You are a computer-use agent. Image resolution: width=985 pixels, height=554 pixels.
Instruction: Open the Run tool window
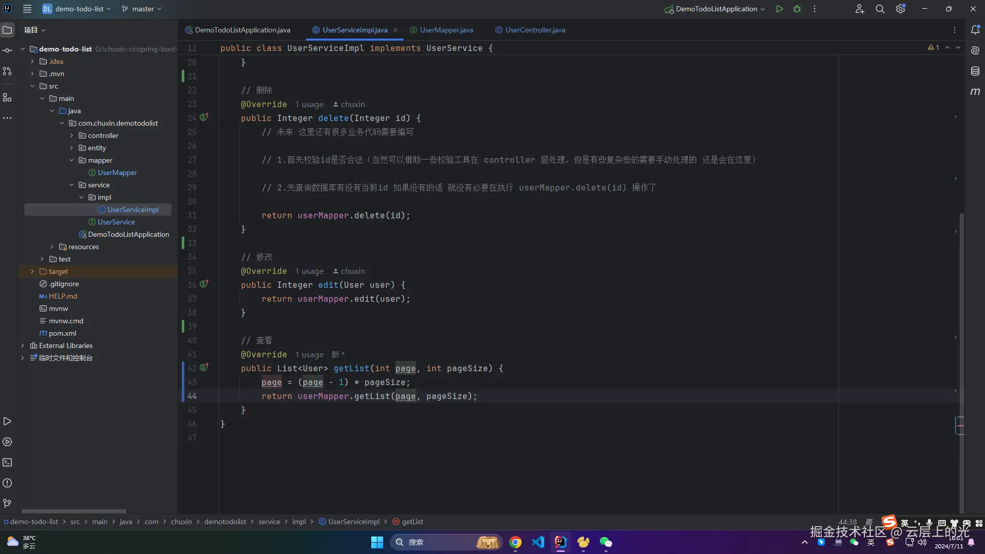point(7,421)
